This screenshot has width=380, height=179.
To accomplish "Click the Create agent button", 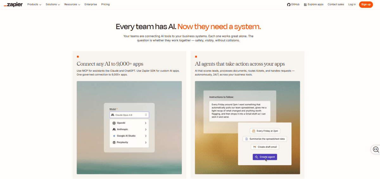I will point(265,157).
